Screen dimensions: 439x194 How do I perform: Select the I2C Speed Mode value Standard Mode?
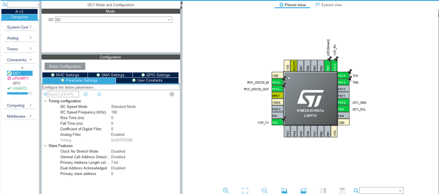124,106
